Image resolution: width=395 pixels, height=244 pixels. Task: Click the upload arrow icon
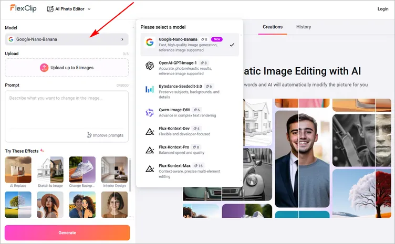(44, 68)
